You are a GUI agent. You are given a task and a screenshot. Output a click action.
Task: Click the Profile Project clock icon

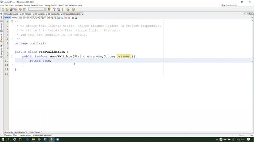point(73,9)
